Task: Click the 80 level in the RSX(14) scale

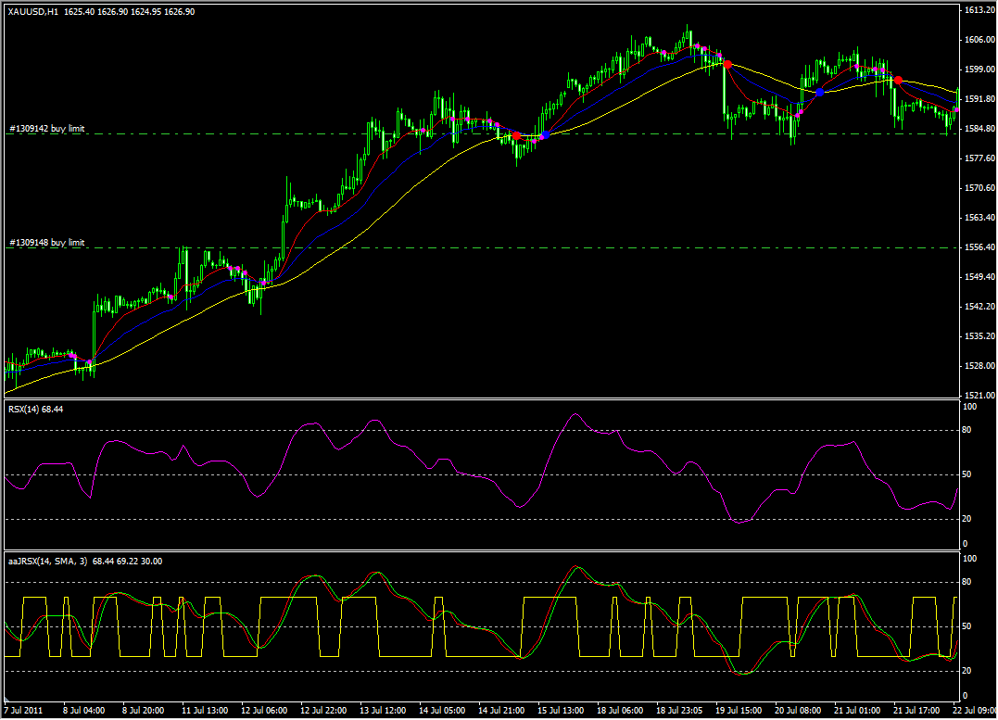Action: (969, 430)
